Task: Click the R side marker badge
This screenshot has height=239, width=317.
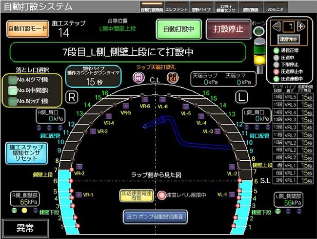Action: [72, 97]
